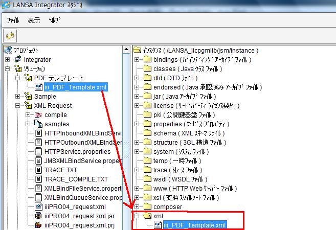This screenshot has height=230, width=336.
Task: Expand the properties folder
Action: pyautogui.click(x=137, y=124)
